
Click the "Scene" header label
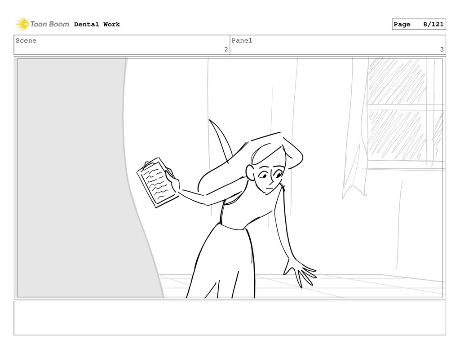coord(26,40)
